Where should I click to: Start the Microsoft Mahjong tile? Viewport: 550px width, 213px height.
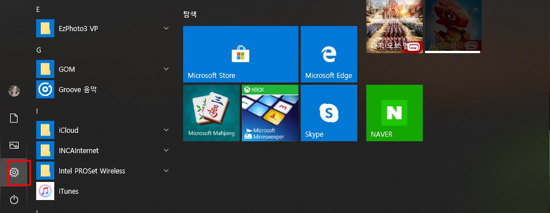pos(211,113)
